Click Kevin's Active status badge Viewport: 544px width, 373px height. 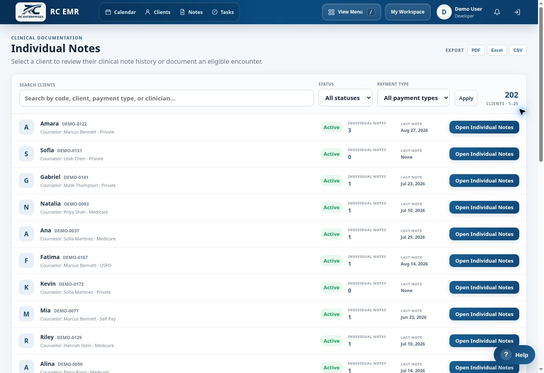331,287
